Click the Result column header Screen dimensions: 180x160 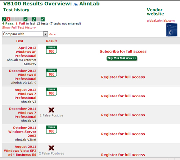click(x=51, y=41)
